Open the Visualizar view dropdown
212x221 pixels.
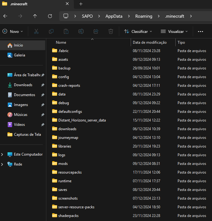[x=174, y=31]
